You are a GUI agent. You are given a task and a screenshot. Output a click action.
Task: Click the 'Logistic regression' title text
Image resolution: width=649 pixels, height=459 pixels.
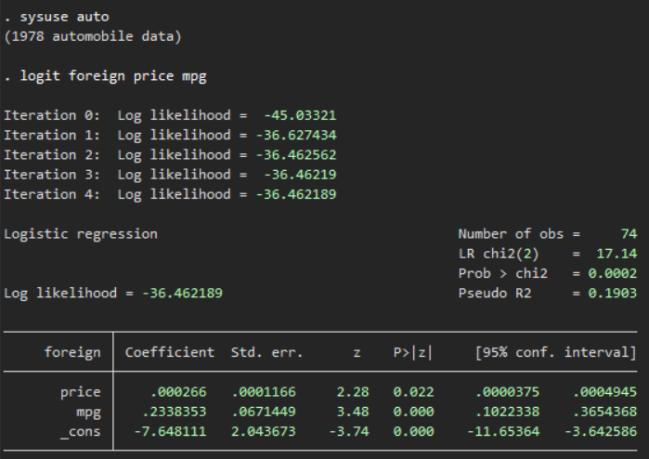81,234
